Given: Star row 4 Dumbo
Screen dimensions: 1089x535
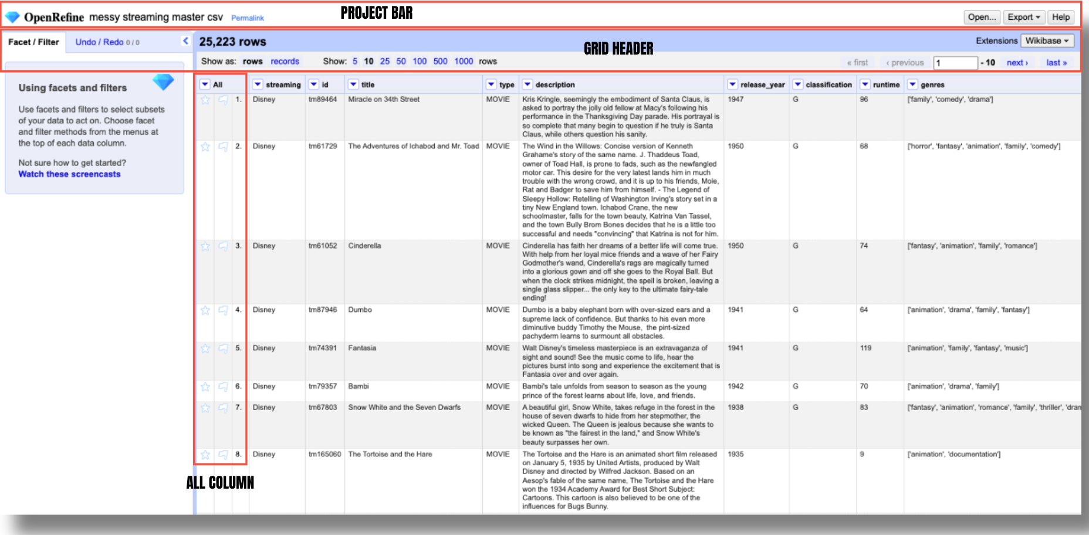Looking at the screenshot, I should (205, 310).
